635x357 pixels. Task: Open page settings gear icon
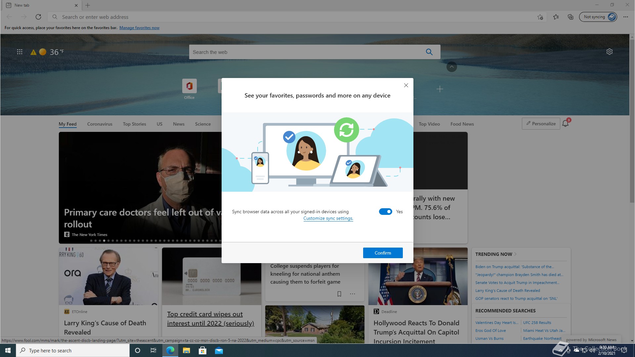[x=610, y=52]
